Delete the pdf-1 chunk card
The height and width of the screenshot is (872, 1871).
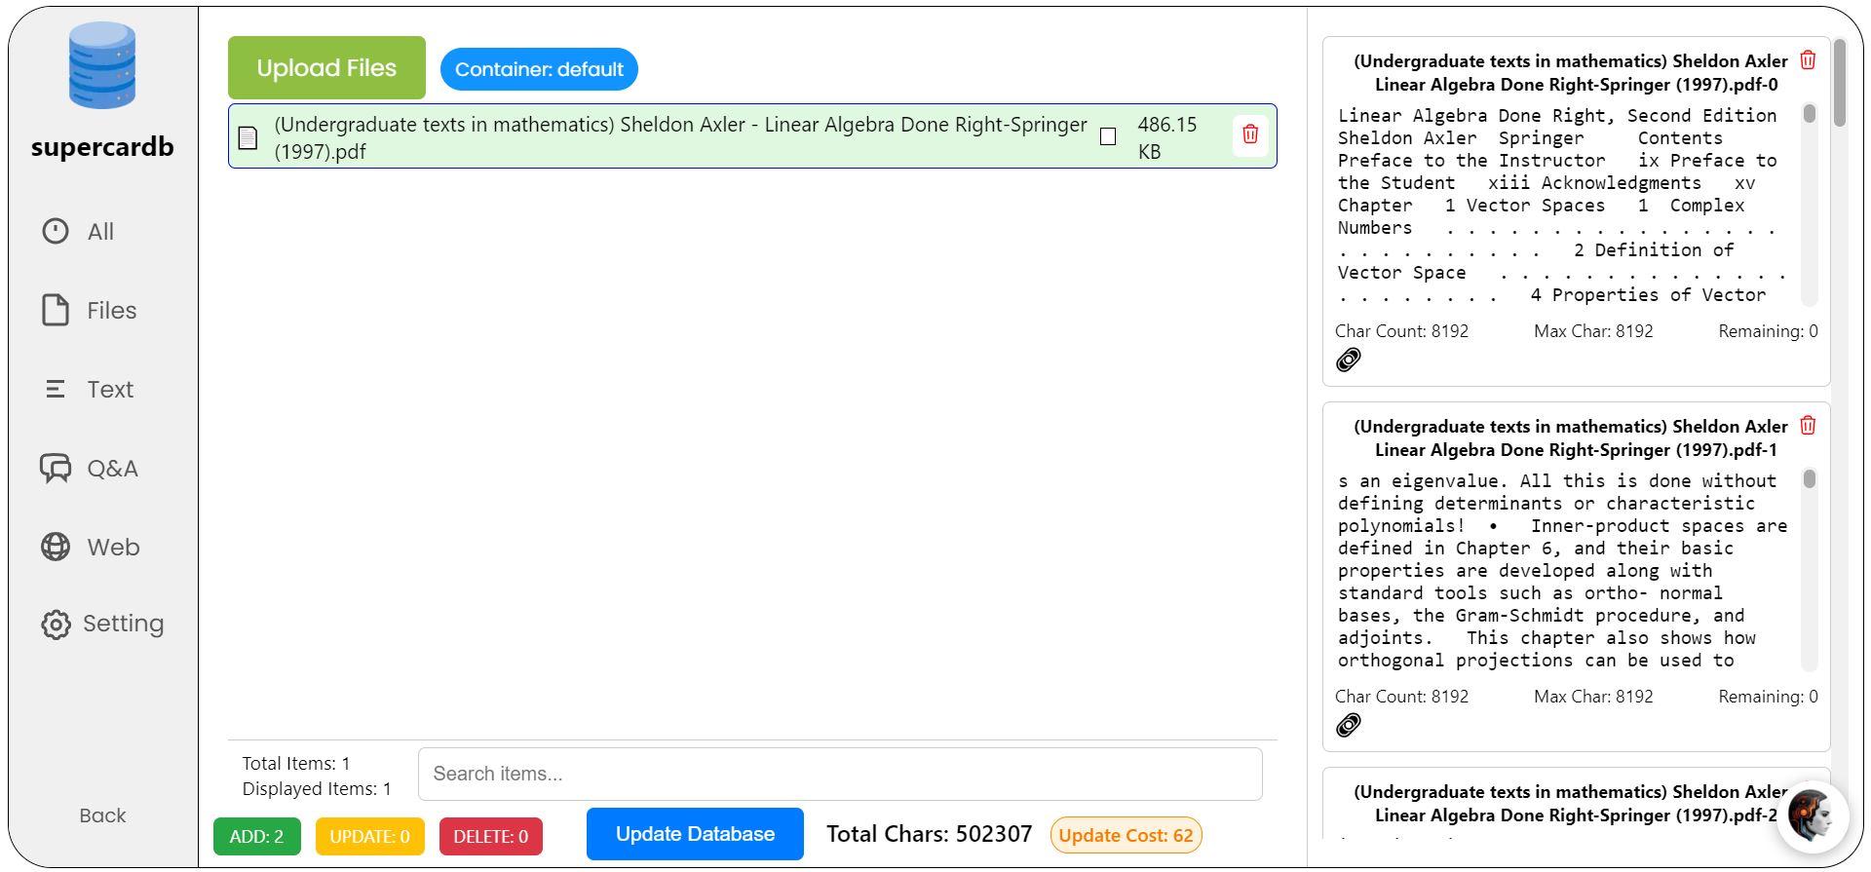pyautogui.click(x=1808, y=426)
